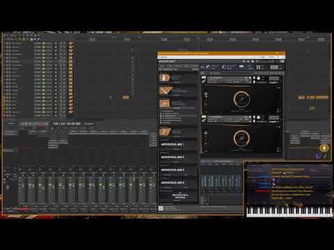Click the record button in Reaper transport bar

(42, 124)
